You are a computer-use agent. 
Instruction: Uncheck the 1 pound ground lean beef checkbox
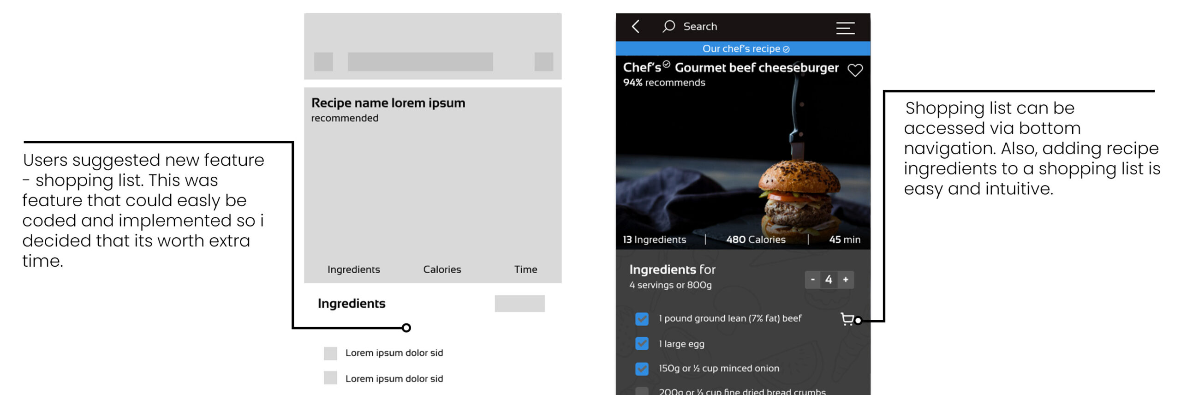tap(642, 319)
